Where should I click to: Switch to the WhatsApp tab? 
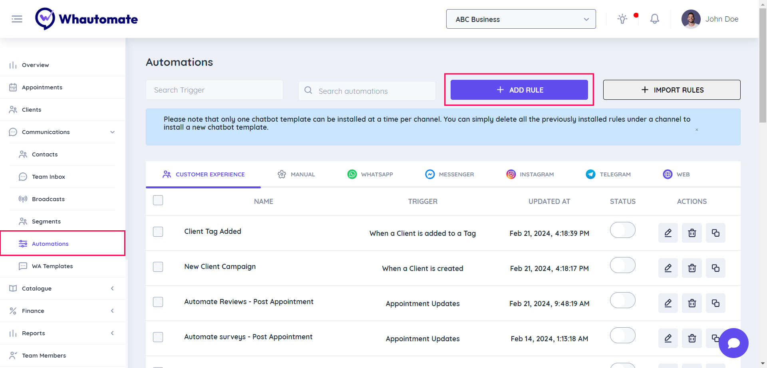pos(370,174)
